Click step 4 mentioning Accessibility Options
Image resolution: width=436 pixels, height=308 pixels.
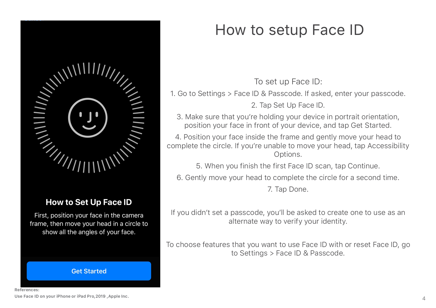click(288, 146)
